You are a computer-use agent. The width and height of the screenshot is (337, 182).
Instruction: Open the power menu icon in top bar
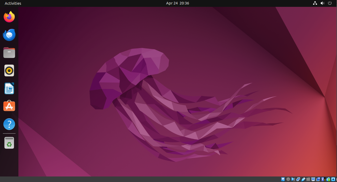330,3
